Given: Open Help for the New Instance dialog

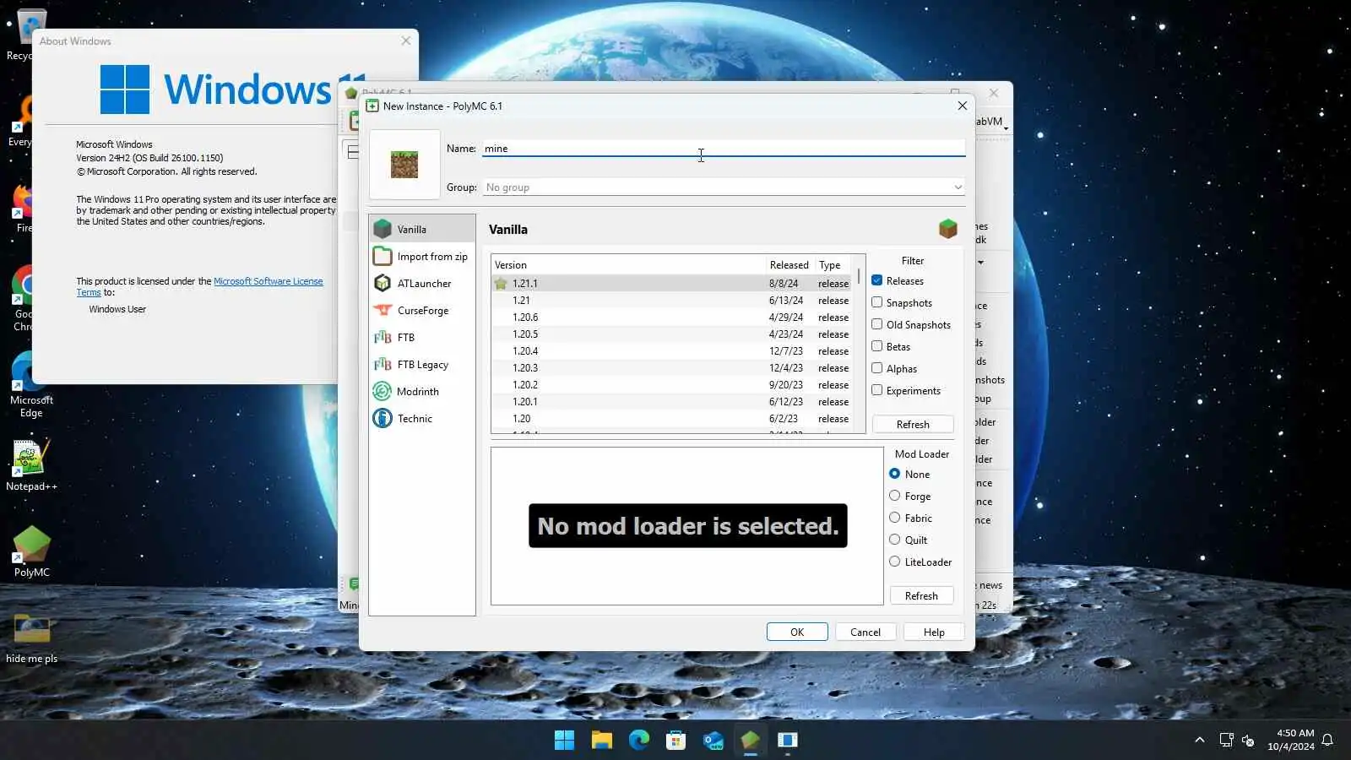Looking at the screenshot, I should tap(934, 632).
